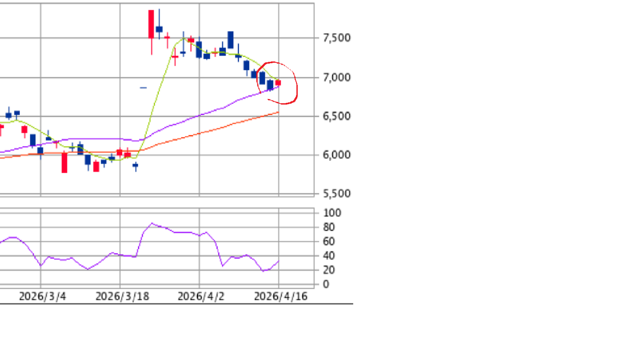The width and height of the screenshot is (618, 363).
Task: Click the tall red candlestick at the chart top
Action: tap(151, 24)
